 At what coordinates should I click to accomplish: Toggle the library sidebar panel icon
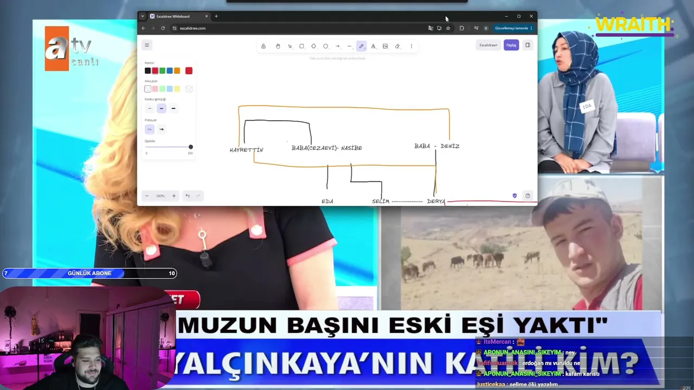coord(528,45)
